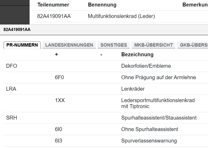The height and width of the screenshot is (149, 208).
Task: Select the Multifunktionslenkrad (Leder) part name
Action: pos(121,16)
